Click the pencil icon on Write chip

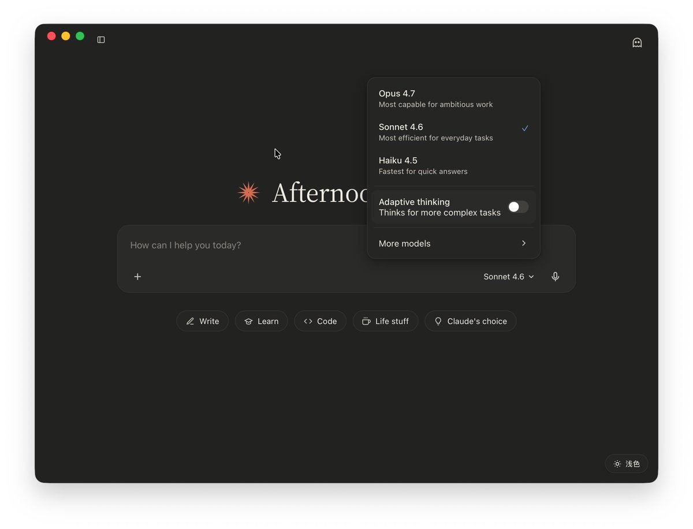190,321
